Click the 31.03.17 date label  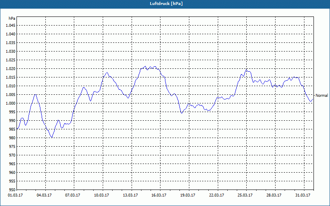coord(303,195)
